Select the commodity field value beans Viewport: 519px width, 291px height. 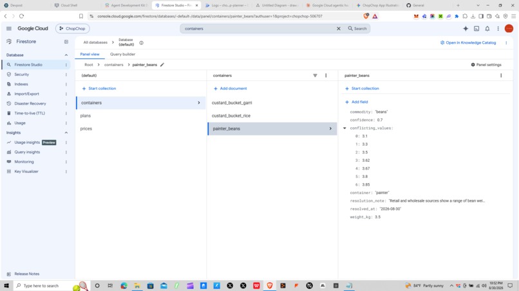[381, 112]
